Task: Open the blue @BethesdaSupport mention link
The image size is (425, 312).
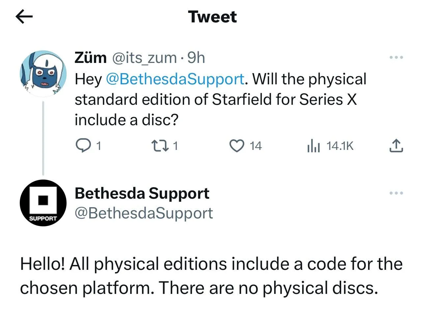Action: pyautogui.click(x=175, y=79)
